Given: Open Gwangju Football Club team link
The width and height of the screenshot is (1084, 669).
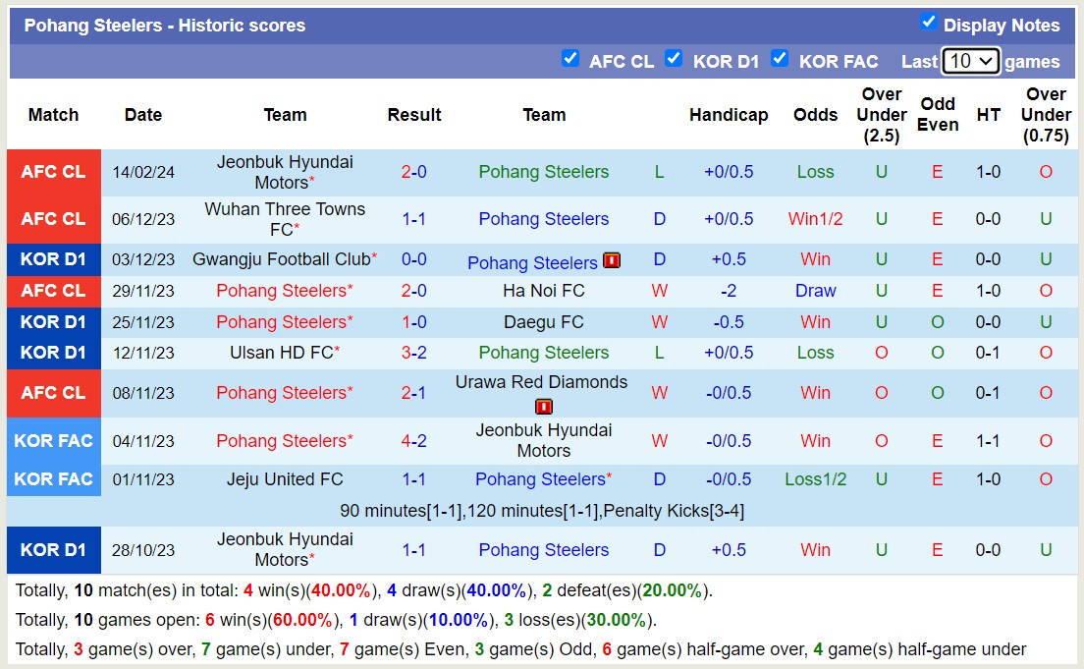Looking at the screenshot, I should (281, 259).
